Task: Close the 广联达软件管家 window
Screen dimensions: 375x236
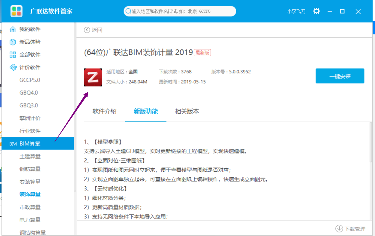Action: pos(358,12)
